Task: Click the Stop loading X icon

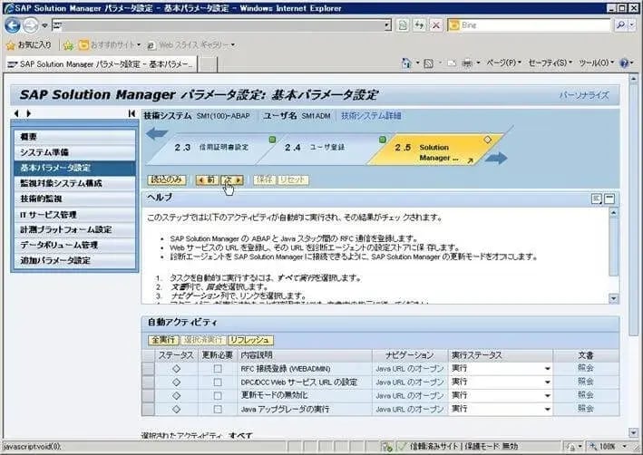Action: 436,25
